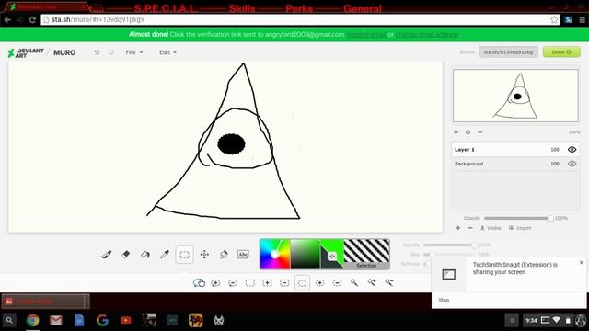
Task: Dismiss the Snagit sharing notification
Action: click(582, 262)
